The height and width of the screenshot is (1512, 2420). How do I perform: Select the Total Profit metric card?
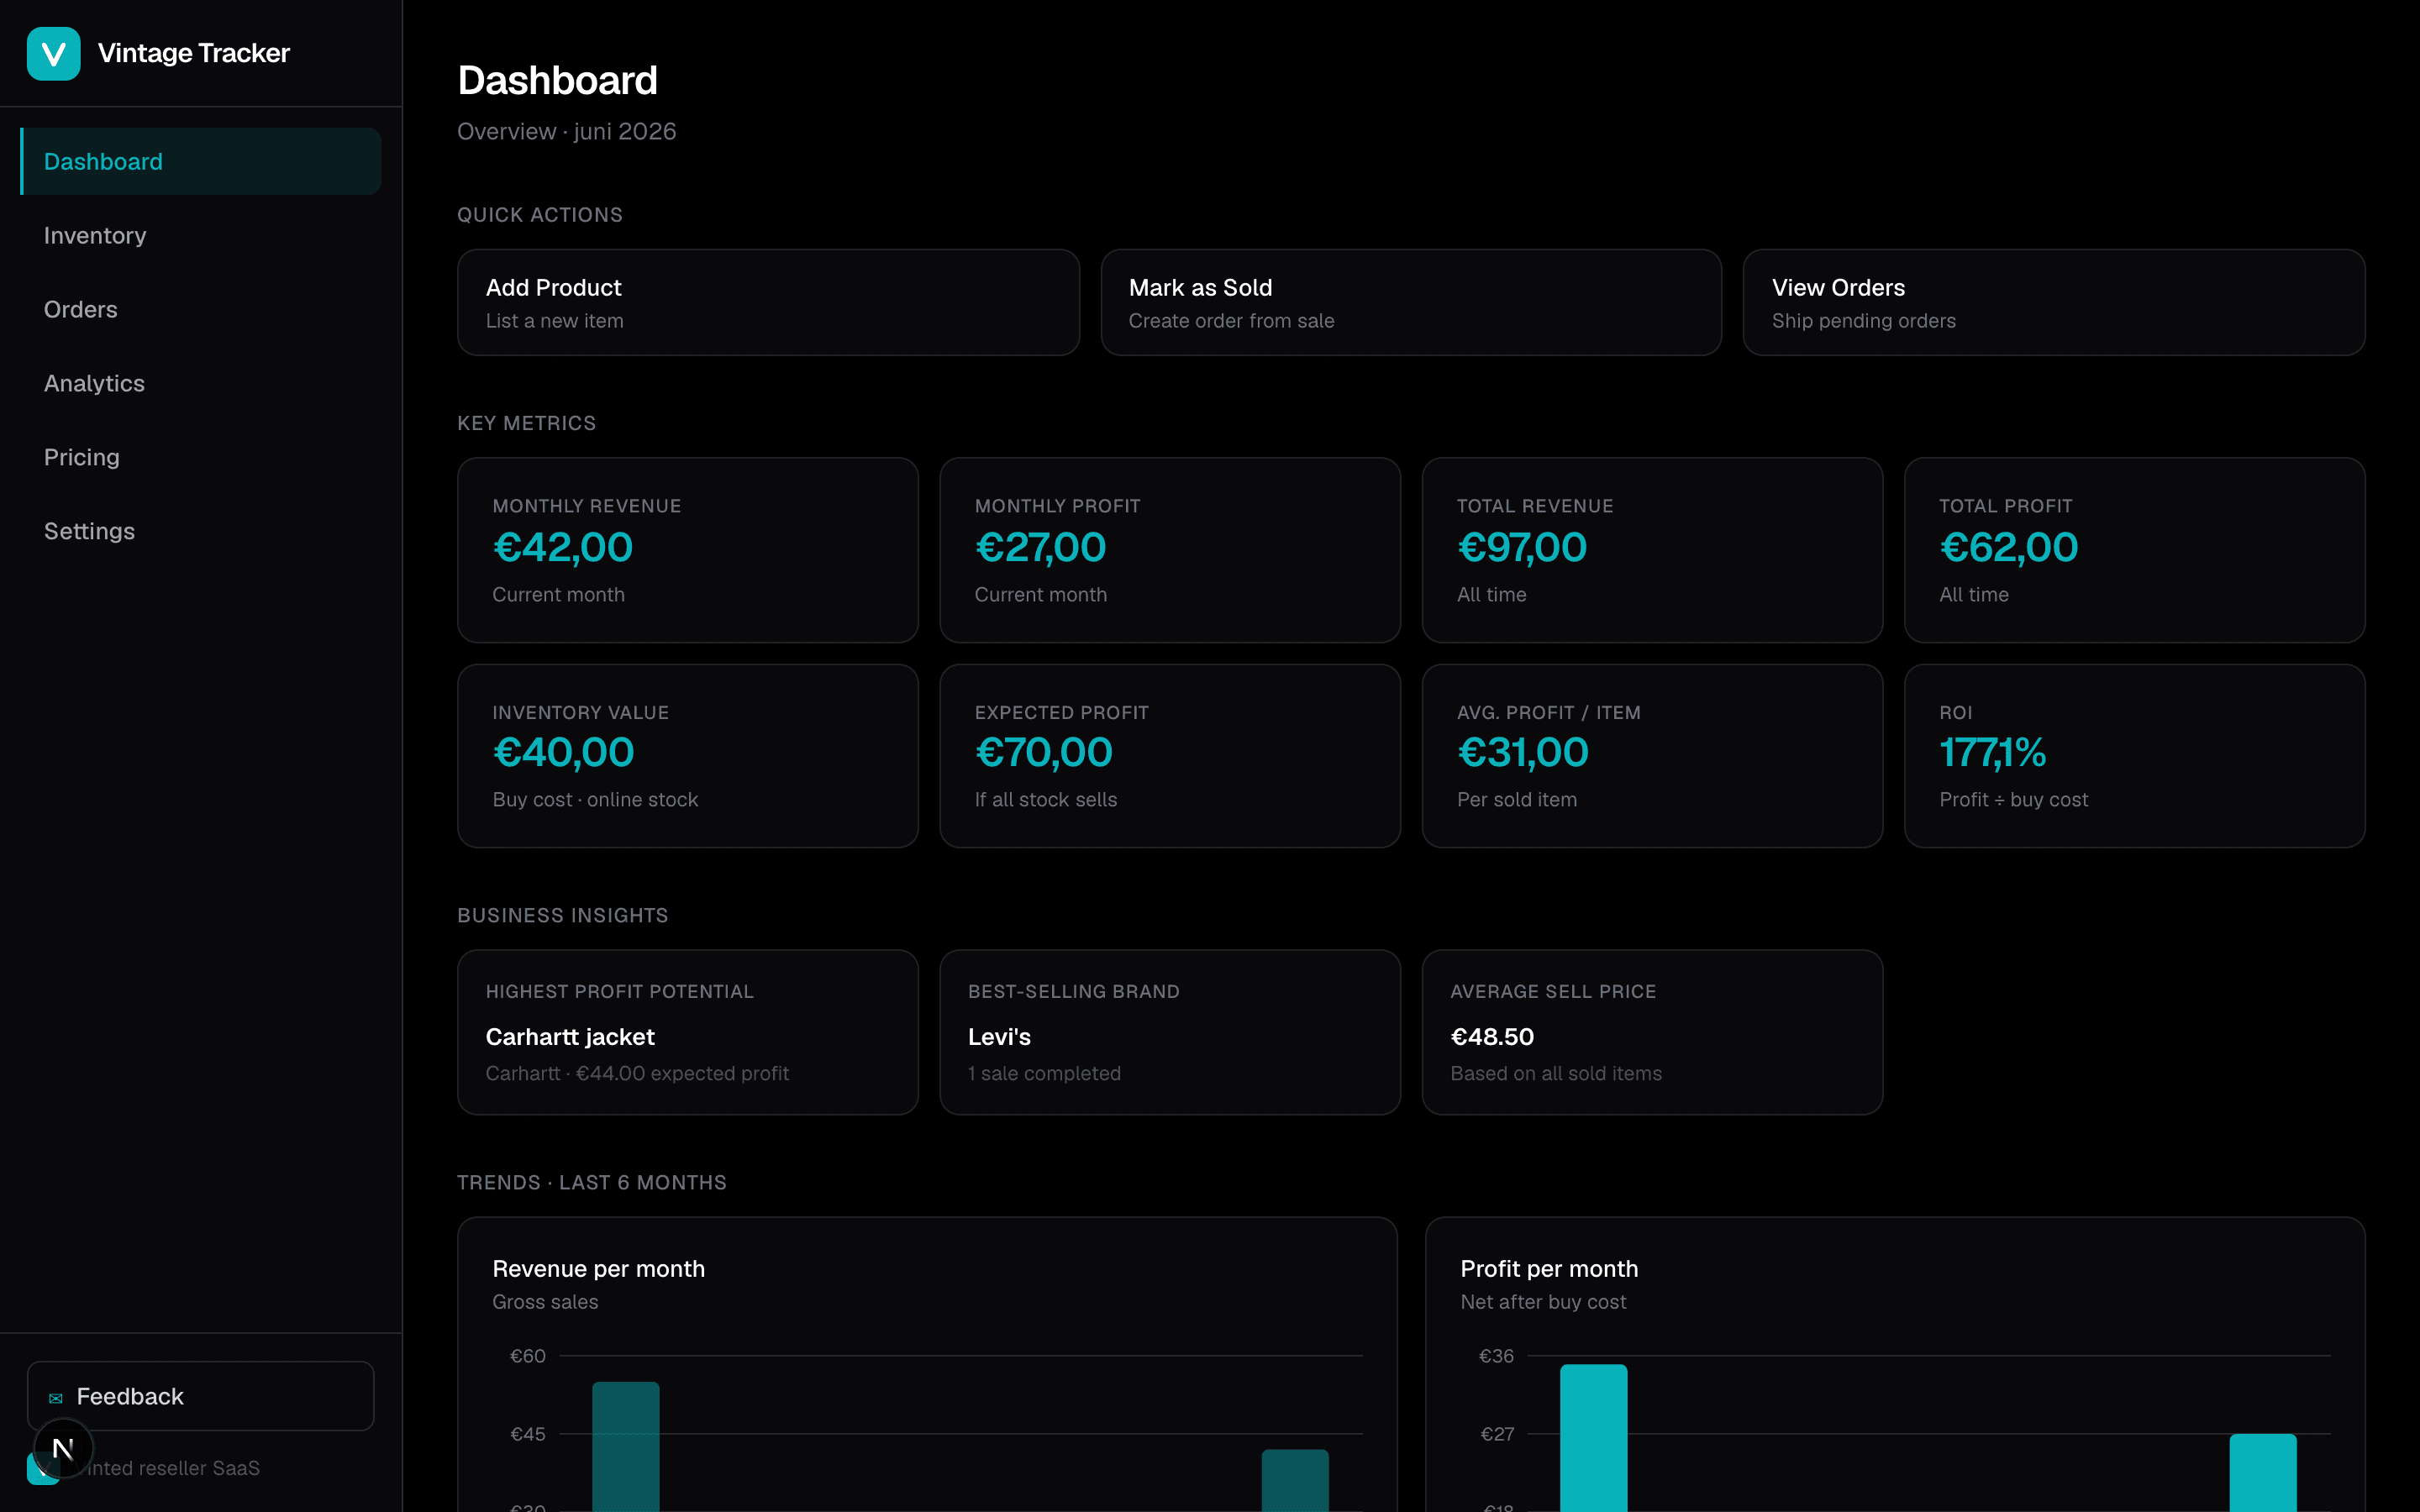pyautogui.click(x=2134, y=550)
